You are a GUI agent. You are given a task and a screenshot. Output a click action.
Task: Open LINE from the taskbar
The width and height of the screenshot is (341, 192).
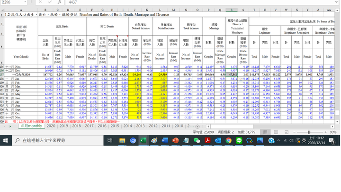click(239, 141)
